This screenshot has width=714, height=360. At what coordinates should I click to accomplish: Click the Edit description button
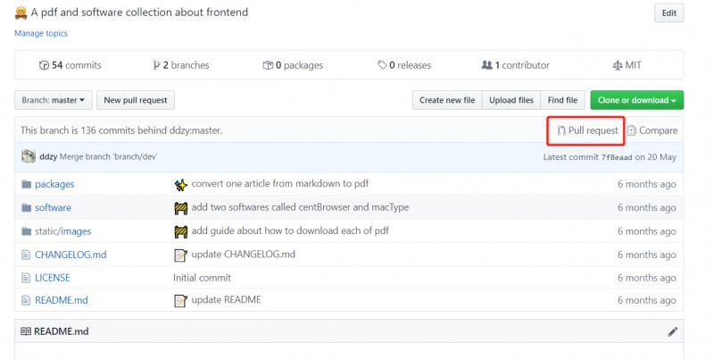coord(668,13)
